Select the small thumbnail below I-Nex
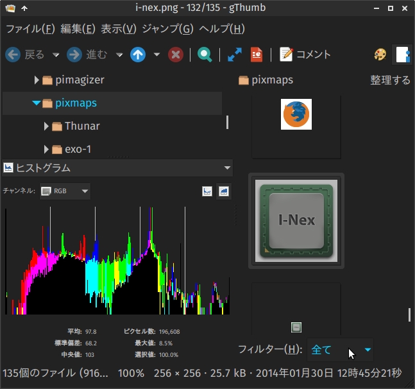The image size is (415, 389). (296, 327)
